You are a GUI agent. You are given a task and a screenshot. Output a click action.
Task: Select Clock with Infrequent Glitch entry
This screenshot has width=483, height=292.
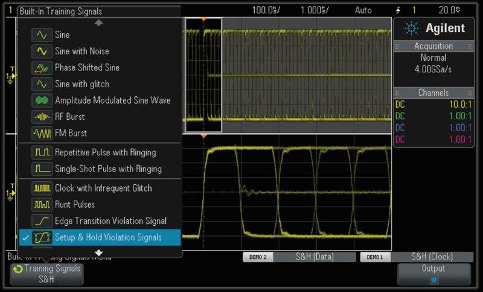point(103,188)
